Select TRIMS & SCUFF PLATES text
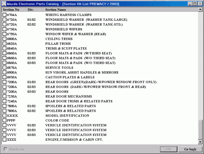This screenshot has height=154, width=204. tap(66, 48)
